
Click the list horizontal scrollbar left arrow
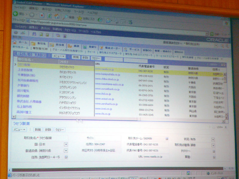(x=14, y=117)
